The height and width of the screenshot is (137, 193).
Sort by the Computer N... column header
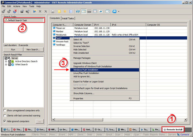(62, 25)
